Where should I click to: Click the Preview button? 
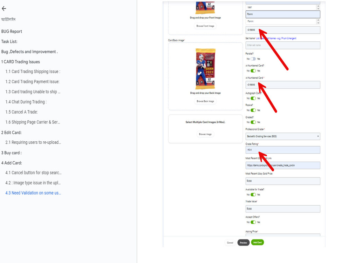(x=243, y=243)
